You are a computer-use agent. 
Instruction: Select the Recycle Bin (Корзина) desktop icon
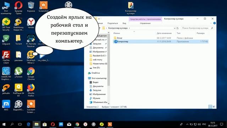[x=31, y=7]
